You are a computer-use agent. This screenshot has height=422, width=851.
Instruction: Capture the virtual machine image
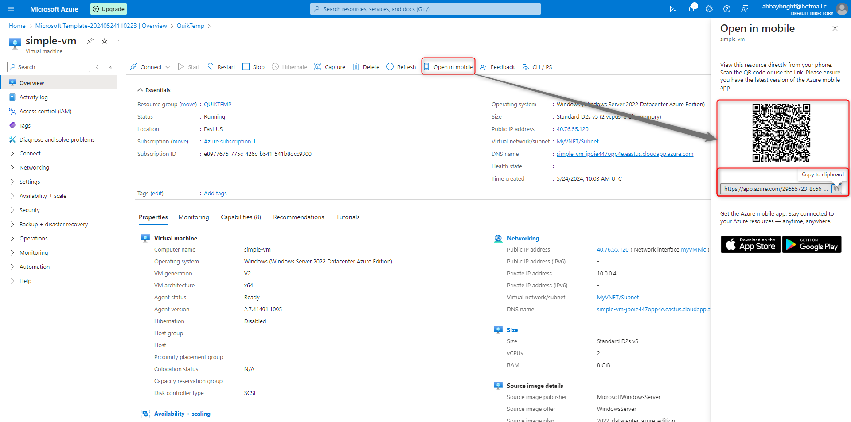(330, 67)
